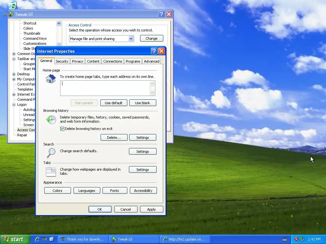Select Shortcut in Tweak UI tree
The height and width of the screenshot is (244, 326).
click(30, 23)
